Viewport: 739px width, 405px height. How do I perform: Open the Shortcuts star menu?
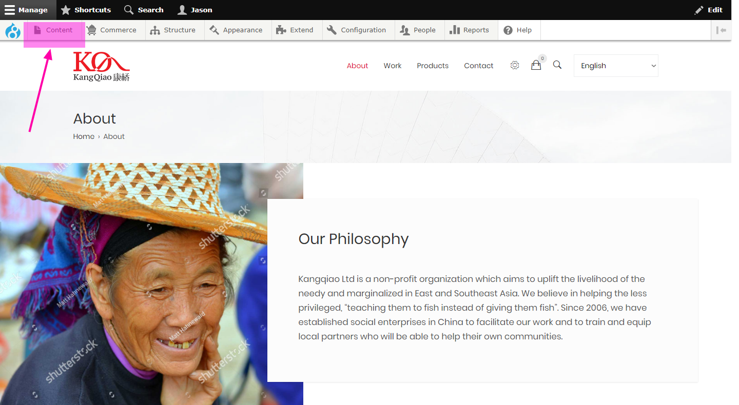pos(86,10)
